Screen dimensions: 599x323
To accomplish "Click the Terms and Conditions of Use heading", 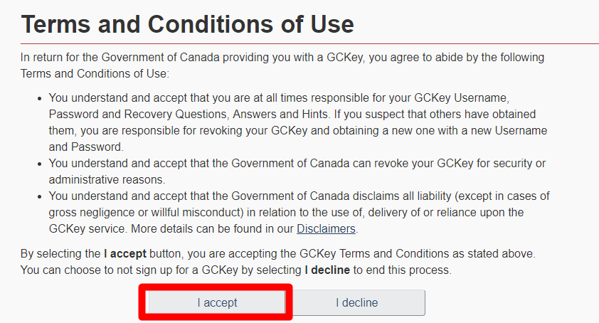I will pyautogui.click(x=188, y=24).
